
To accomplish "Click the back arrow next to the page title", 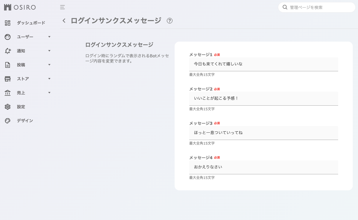I will pyautogui.click(x=64, y=20).
